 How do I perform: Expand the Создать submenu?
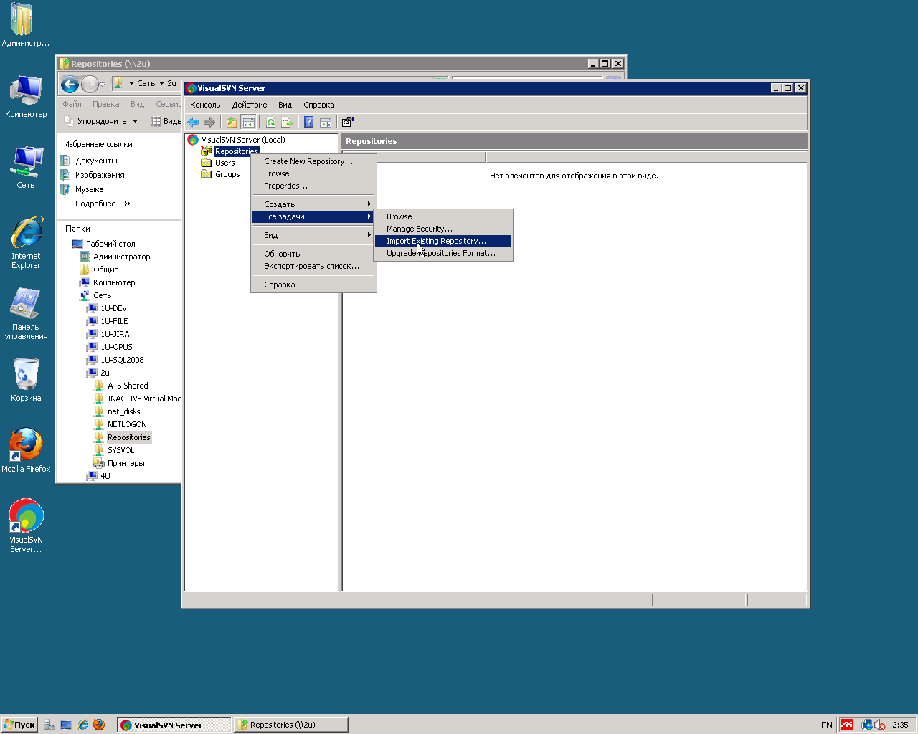pos(313,204)
